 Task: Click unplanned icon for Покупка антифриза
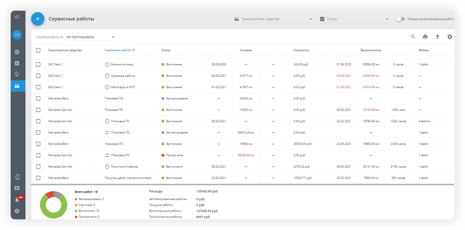click(107, 167)
